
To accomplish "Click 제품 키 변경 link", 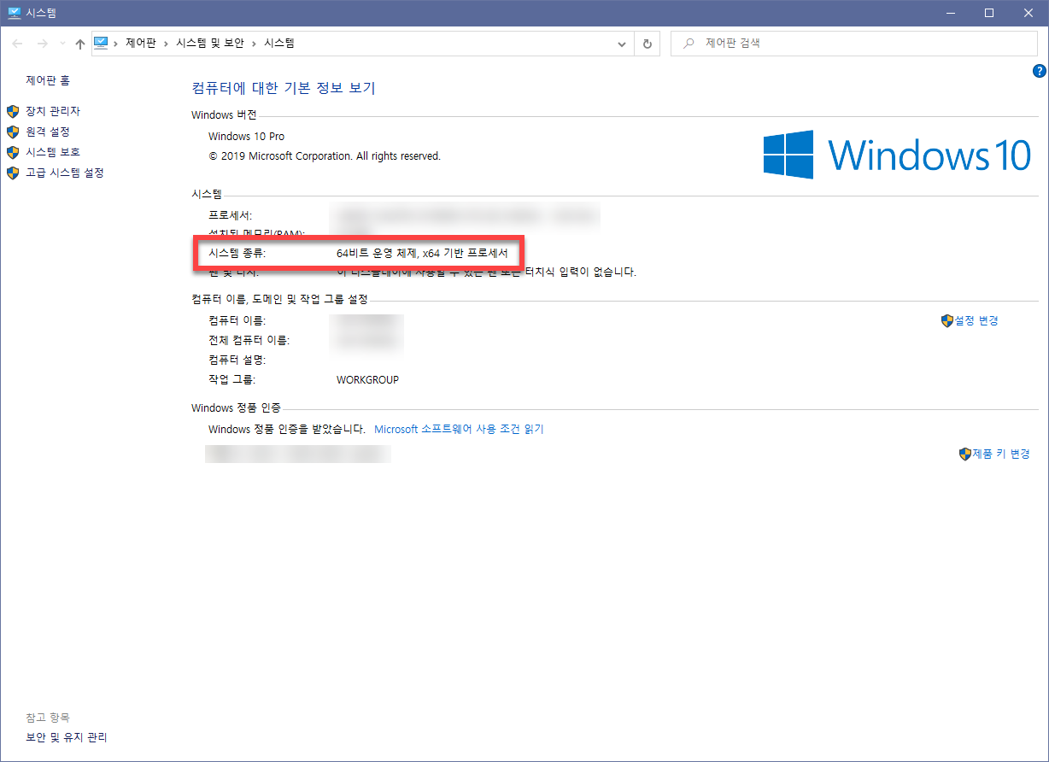I will (x=1000, y=454).
